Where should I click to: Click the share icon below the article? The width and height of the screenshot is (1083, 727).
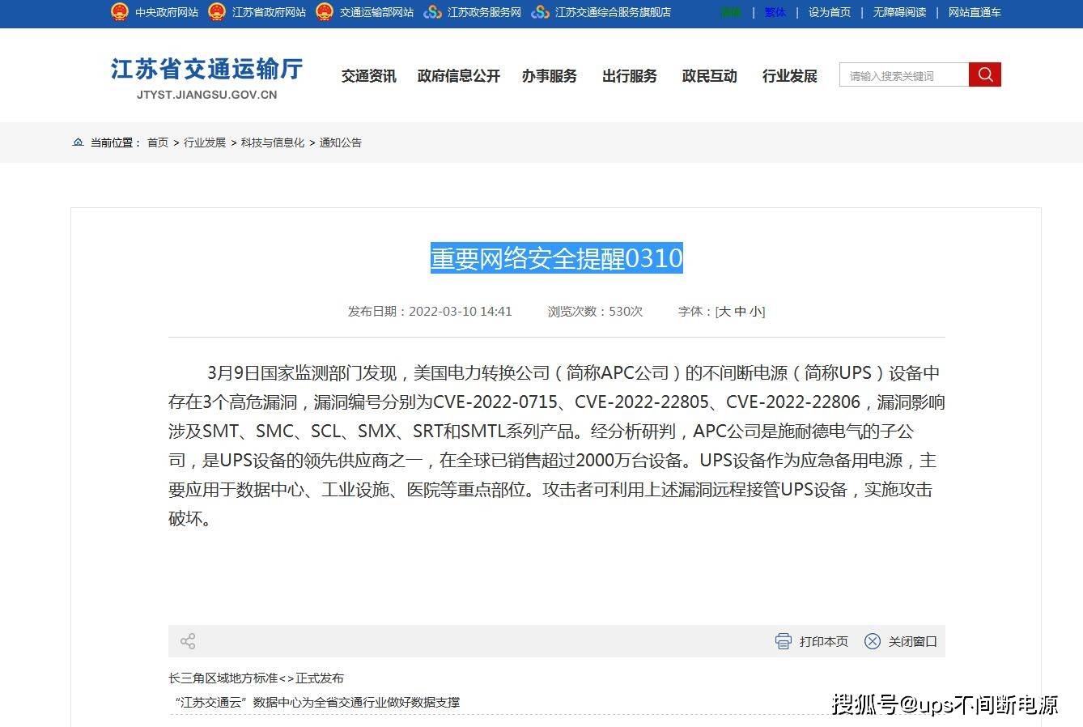click(x=188, y=640)
